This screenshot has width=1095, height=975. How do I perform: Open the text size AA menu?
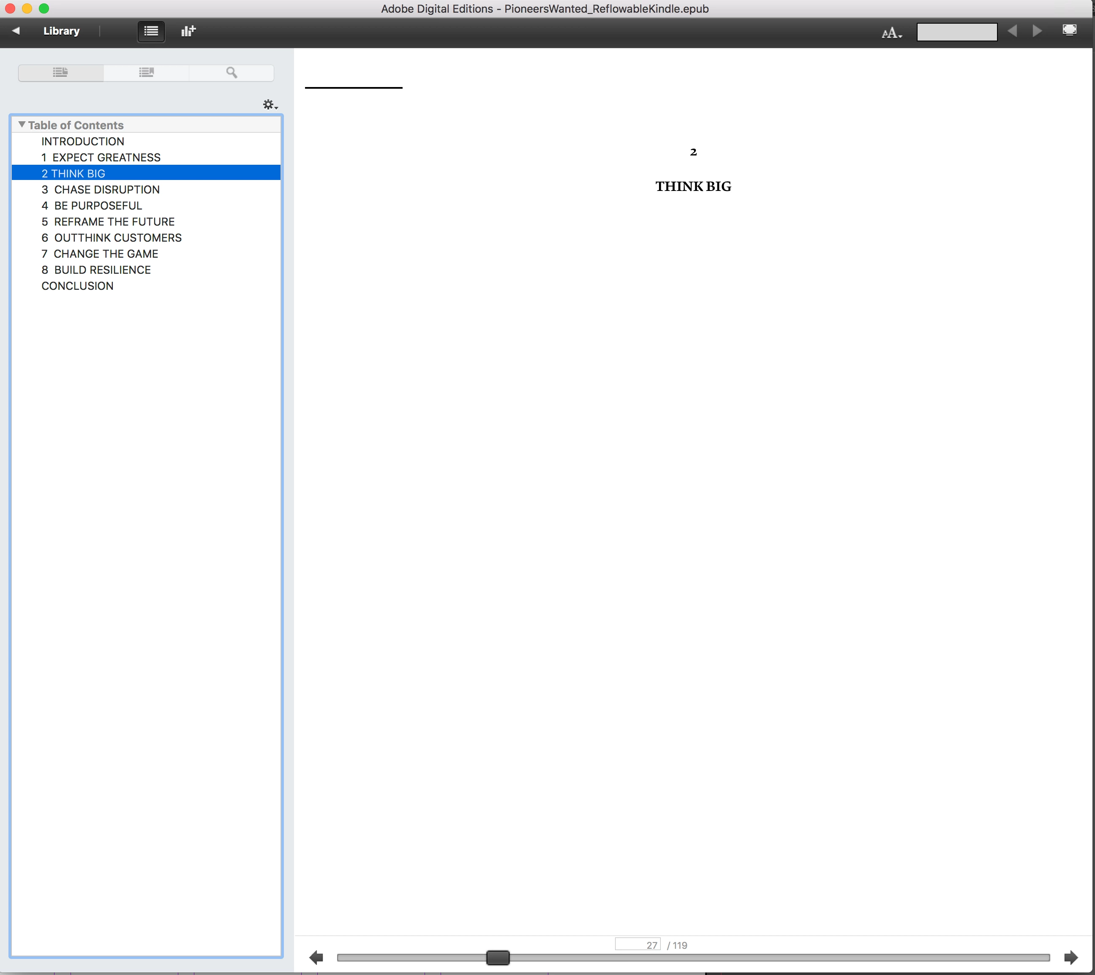891,33
